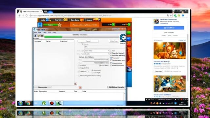210x118 pixels.
Task: Click the volume icon in system tray
Action: pyautogui.click(x=169, y=103)
